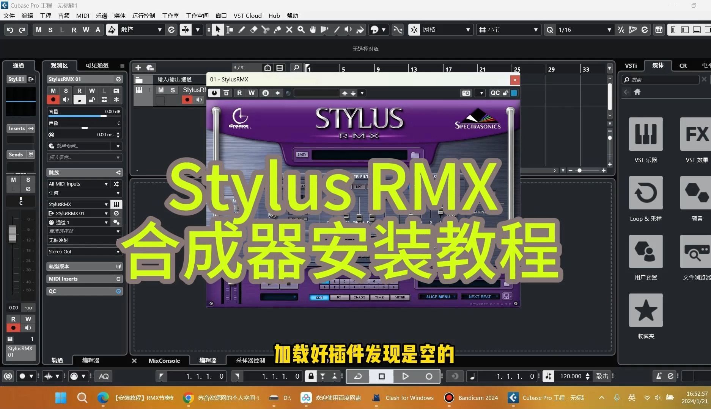Expand the 轨道版本 section
711x409 pixels.
[84, 266]
